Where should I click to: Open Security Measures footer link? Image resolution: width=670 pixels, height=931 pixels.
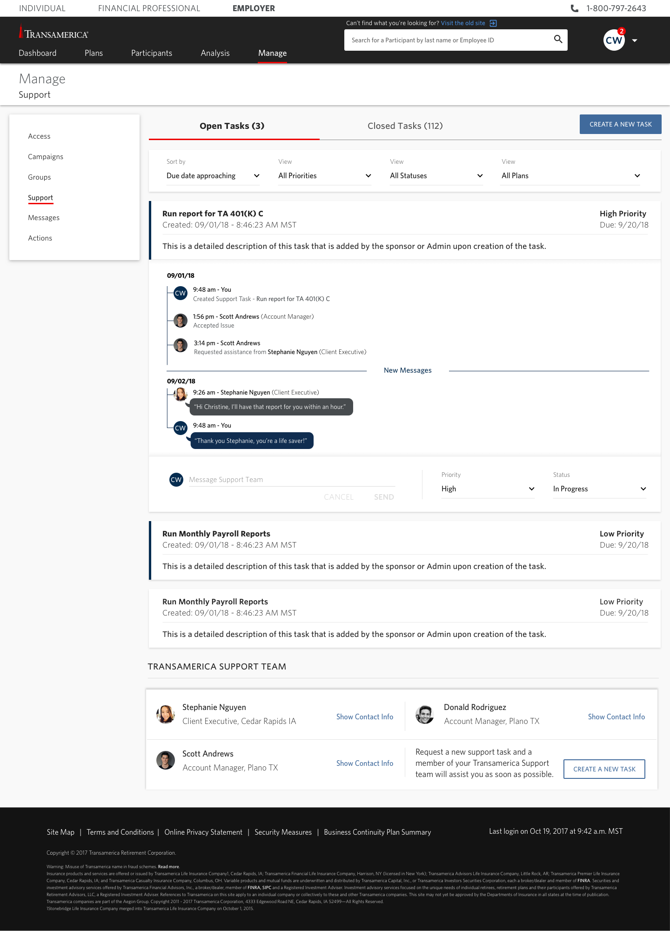[x=283, y=832]
